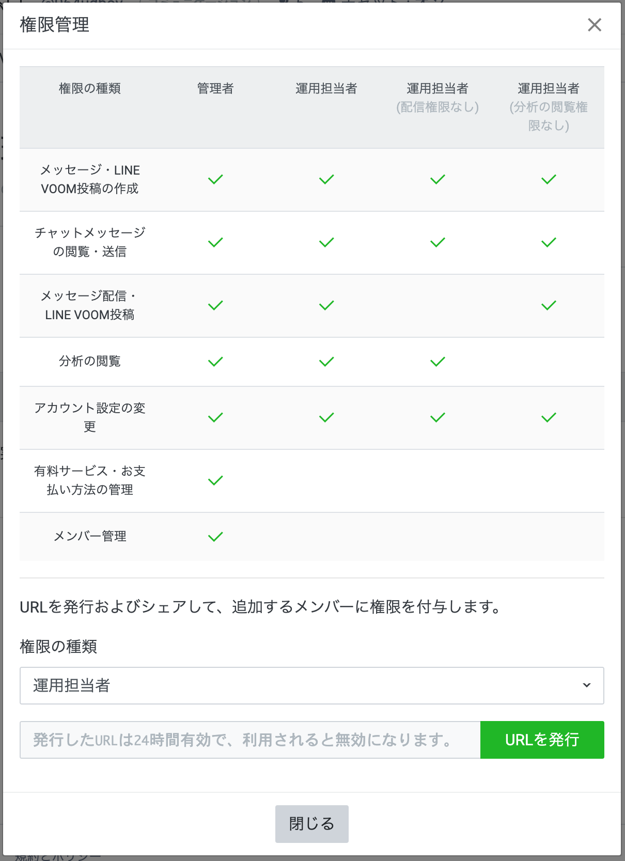Click 運用担当者 checkmark in 分析の閲覧 row
The image size is (625, 861).
click(326, 362)
